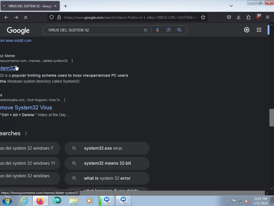Open the www.reddit.com link
This screenshot has height=206, width=274.
tap(18, 41)
